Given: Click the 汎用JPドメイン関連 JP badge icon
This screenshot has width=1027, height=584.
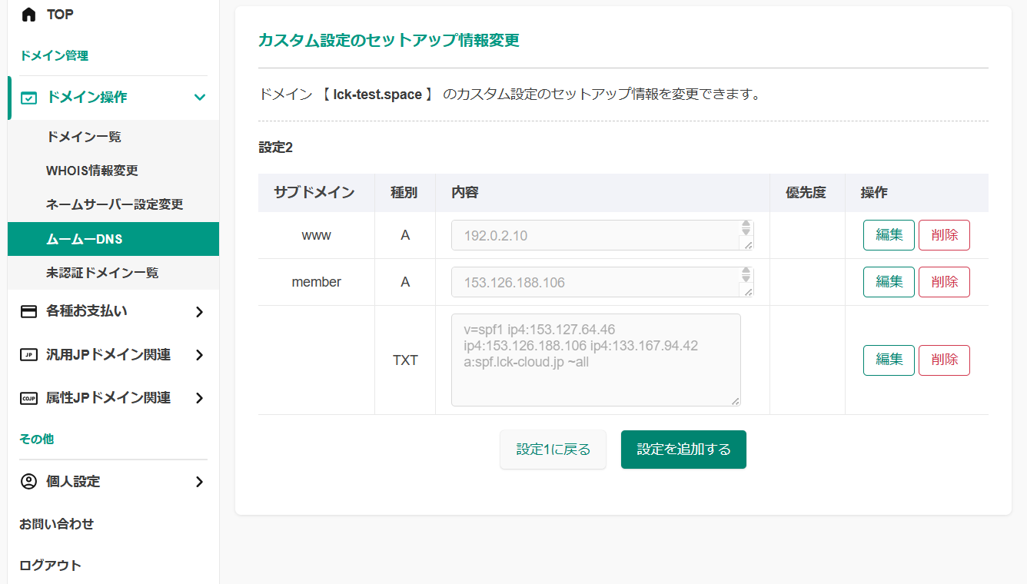Looking at the screenshot, I should 28,355.
